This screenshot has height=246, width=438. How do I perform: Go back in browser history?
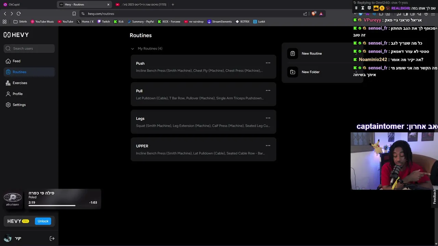5,14
